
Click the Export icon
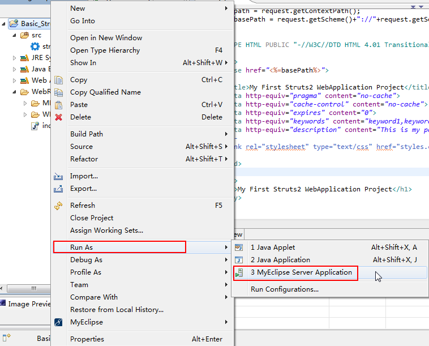point(58,189)
